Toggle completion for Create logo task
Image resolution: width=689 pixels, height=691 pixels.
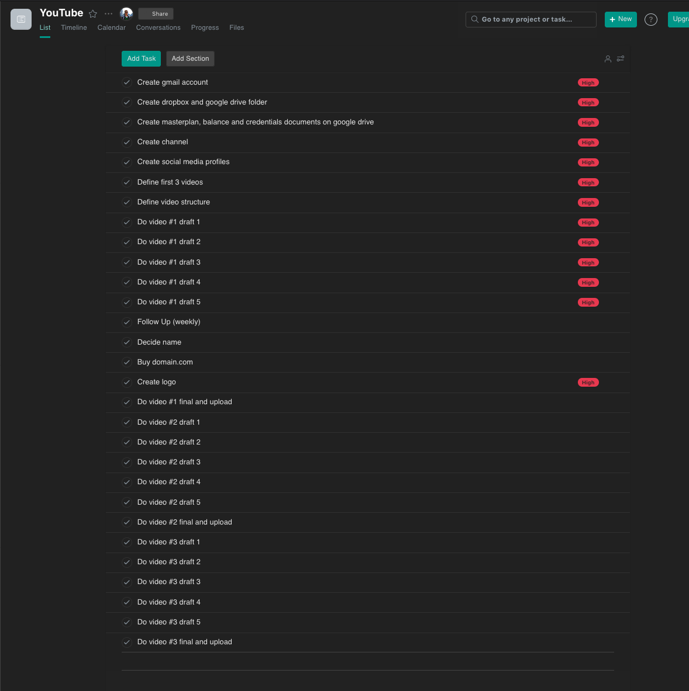point(127,382)
